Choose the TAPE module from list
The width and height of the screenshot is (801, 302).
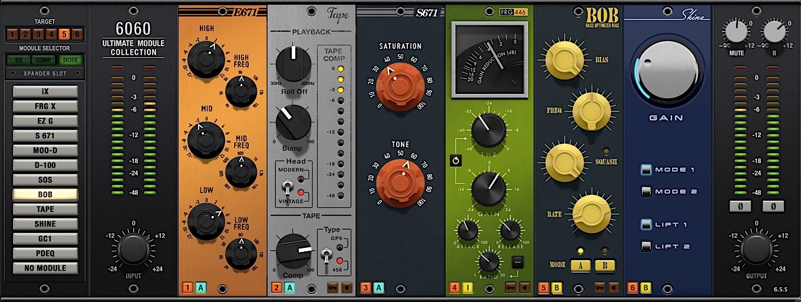pyautogui.click(x=45, y=209)
